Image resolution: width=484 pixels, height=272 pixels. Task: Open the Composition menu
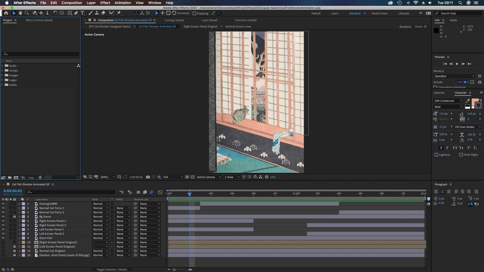pos(72,3)
